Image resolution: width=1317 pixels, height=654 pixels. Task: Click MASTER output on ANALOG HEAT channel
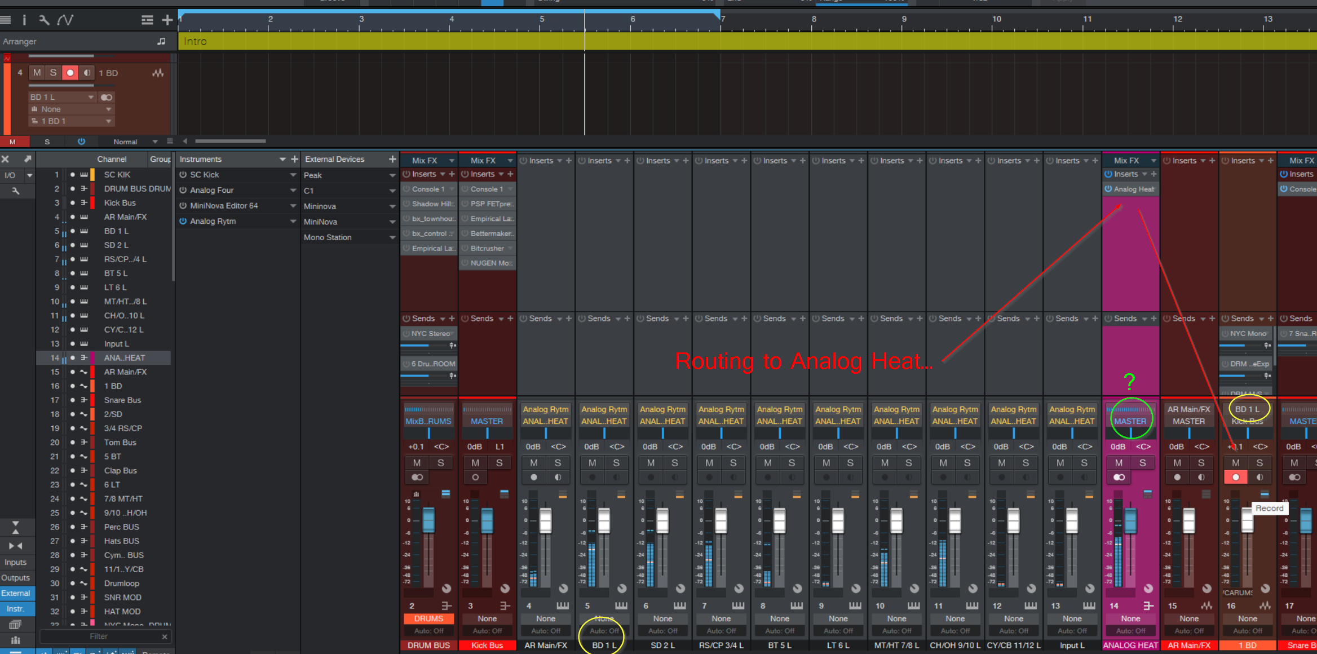pos(1130,421)
